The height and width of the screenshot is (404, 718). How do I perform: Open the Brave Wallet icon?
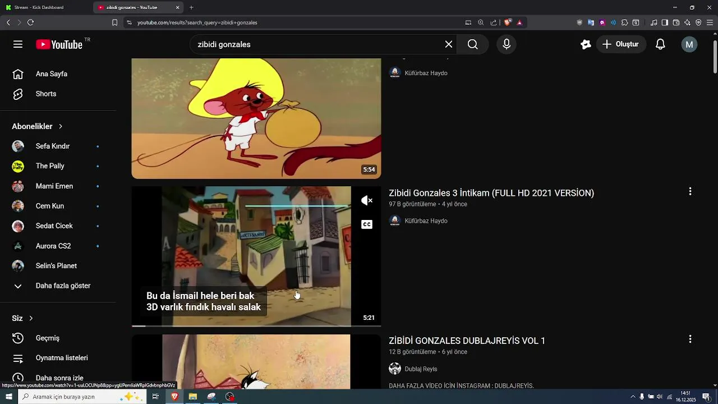676,22
